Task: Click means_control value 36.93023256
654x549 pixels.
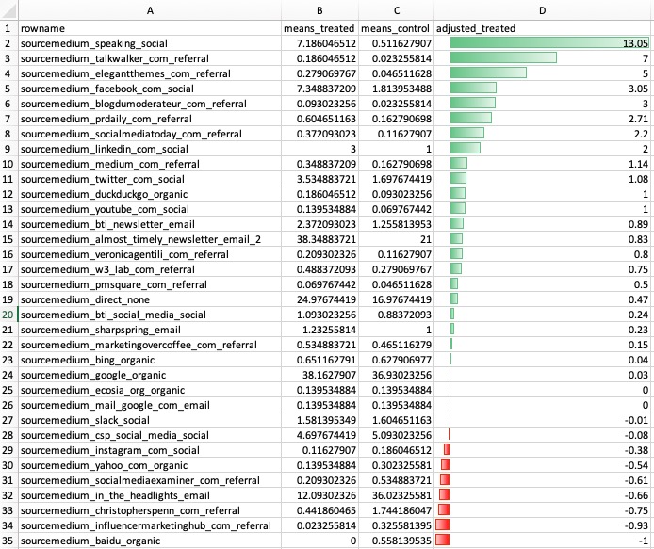Action: (396, 375)
